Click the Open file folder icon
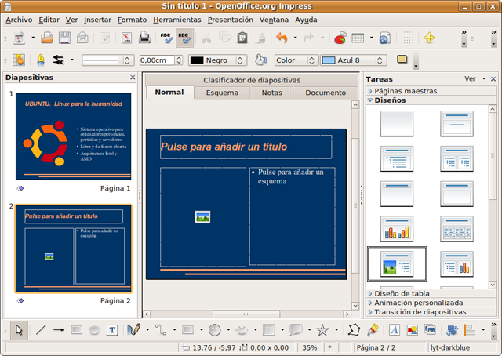Screen dimensions: 502x356 click(x=47, y=38)
